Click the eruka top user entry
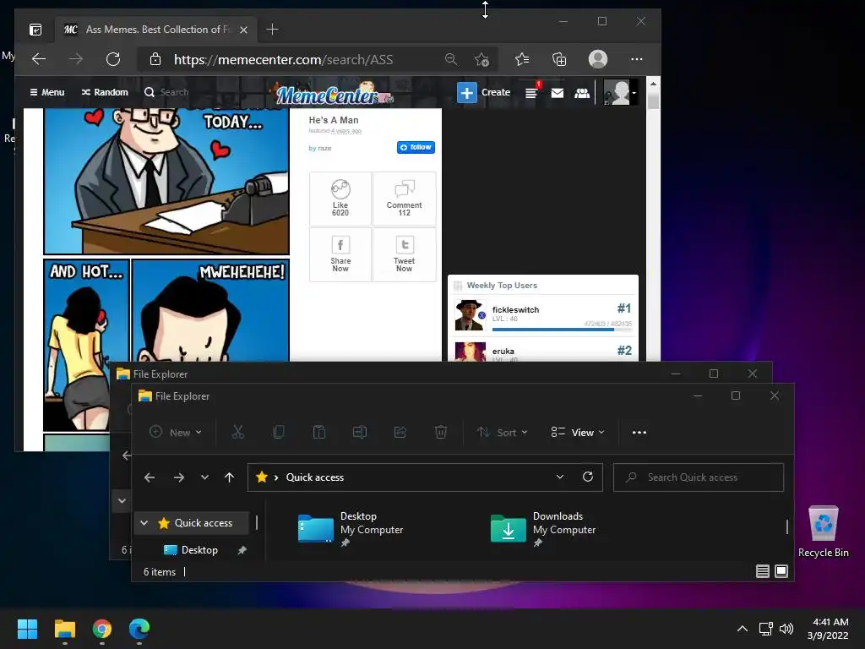Screen dimensions: 865x649 click(x=543, y=352)
